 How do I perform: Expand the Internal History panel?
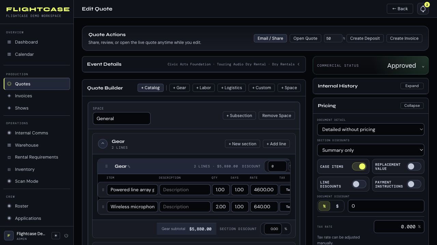tap(412, 86)
